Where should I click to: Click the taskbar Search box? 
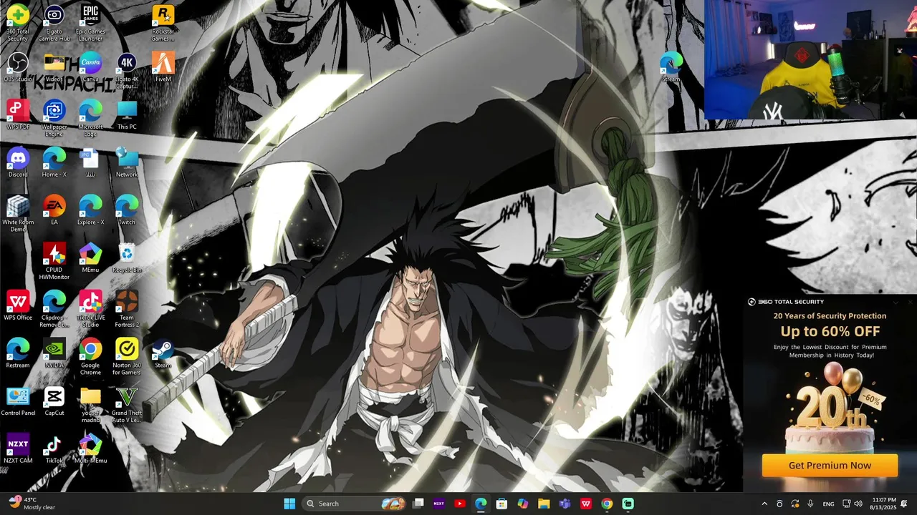(x=355, y=504)
